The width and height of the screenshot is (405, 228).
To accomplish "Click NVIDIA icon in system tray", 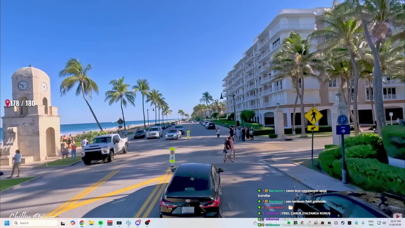I will 295,223.
